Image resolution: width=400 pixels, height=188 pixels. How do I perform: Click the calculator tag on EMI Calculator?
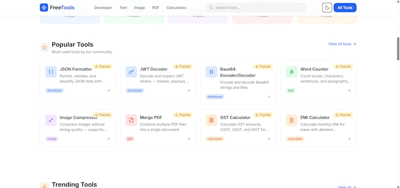[295, 139]
